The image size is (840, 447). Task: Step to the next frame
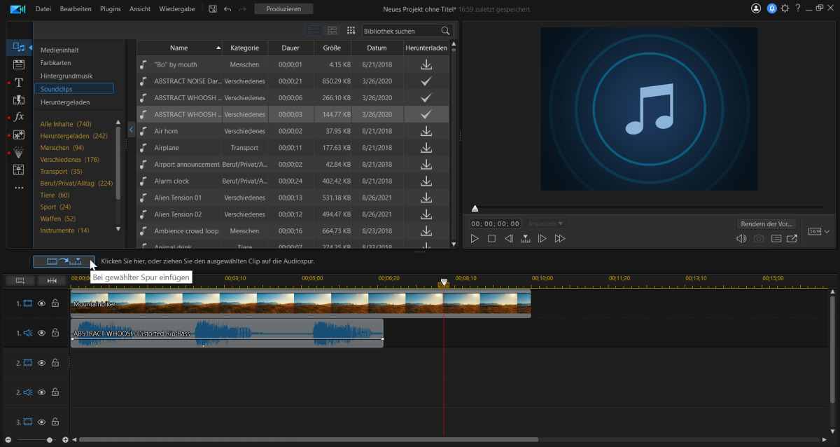coord(542,239)
